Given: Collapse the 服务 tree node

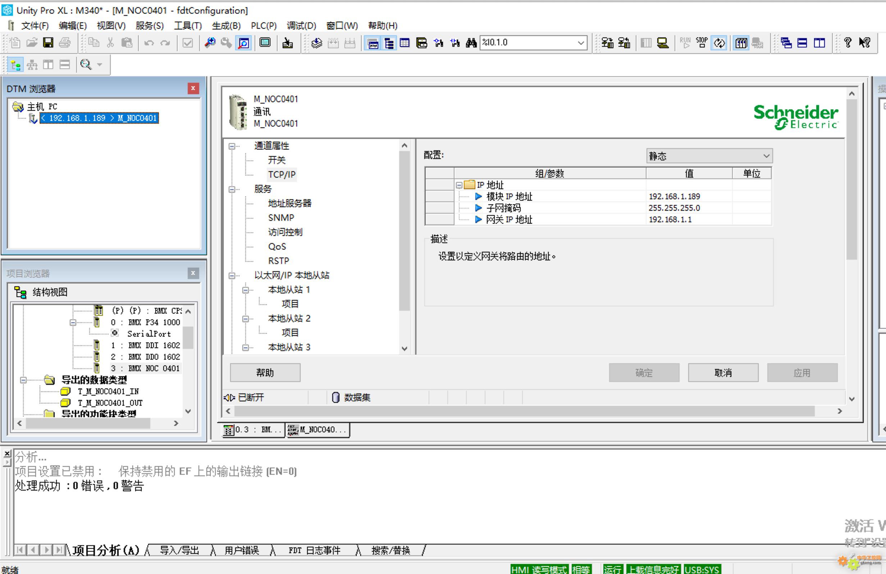Looking at the screenshot, I should [232, 189].
